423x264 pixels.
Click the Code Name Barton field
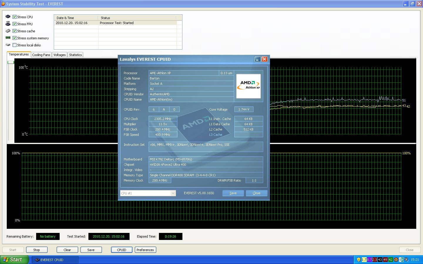point(191,78)
